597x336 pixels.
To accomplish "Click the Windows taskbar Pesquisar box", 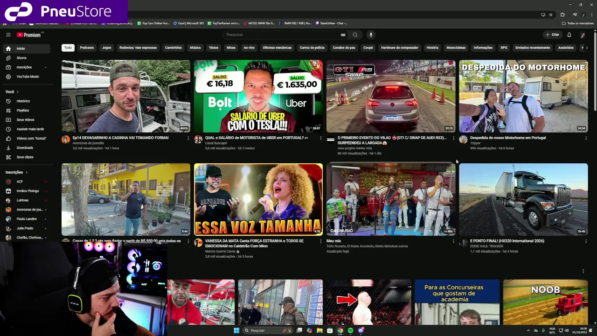I will click(x=267, y=330).
